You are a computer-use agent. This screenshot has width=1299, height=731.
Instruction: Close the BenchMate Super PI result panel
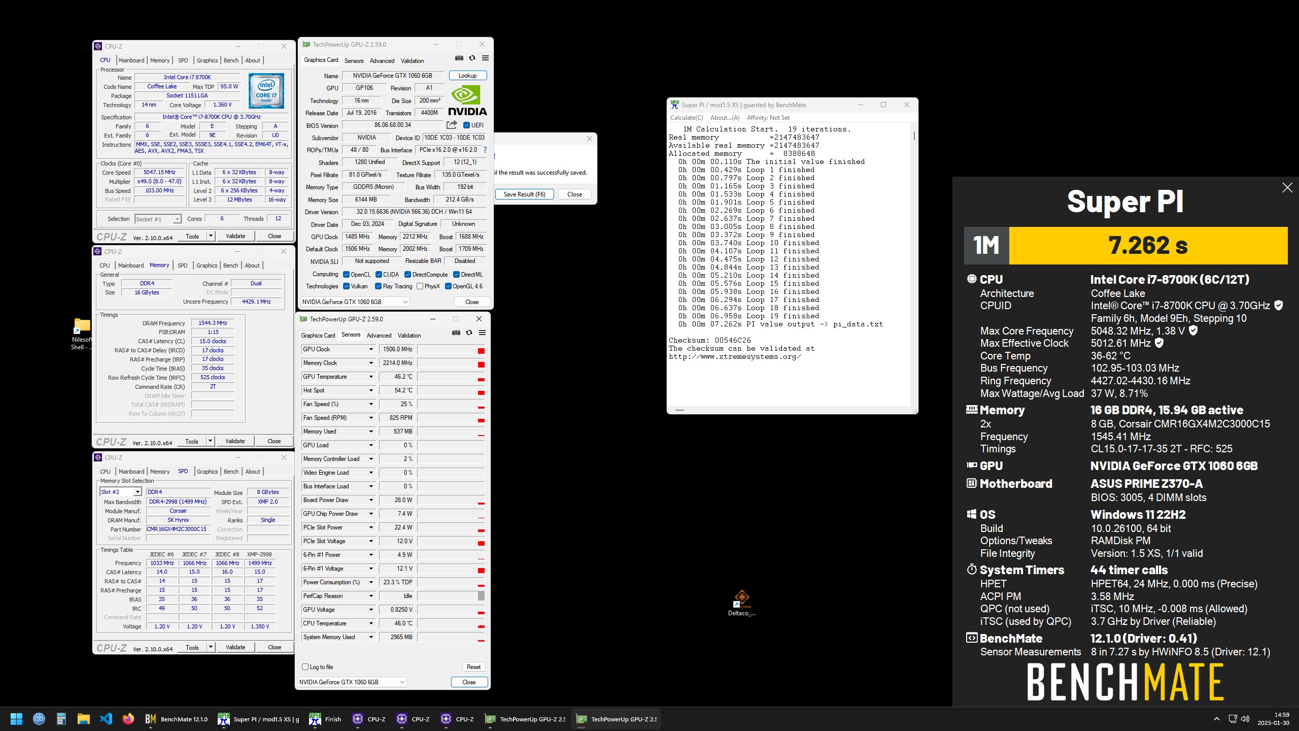point(1287,188)
